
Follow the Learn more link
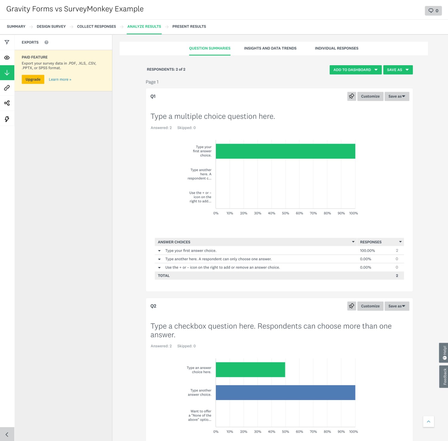click(60, 80)
